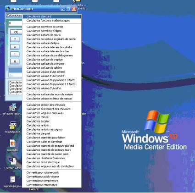
Task: Open Calculatrice circuit électrique
Action: point(52,162)
